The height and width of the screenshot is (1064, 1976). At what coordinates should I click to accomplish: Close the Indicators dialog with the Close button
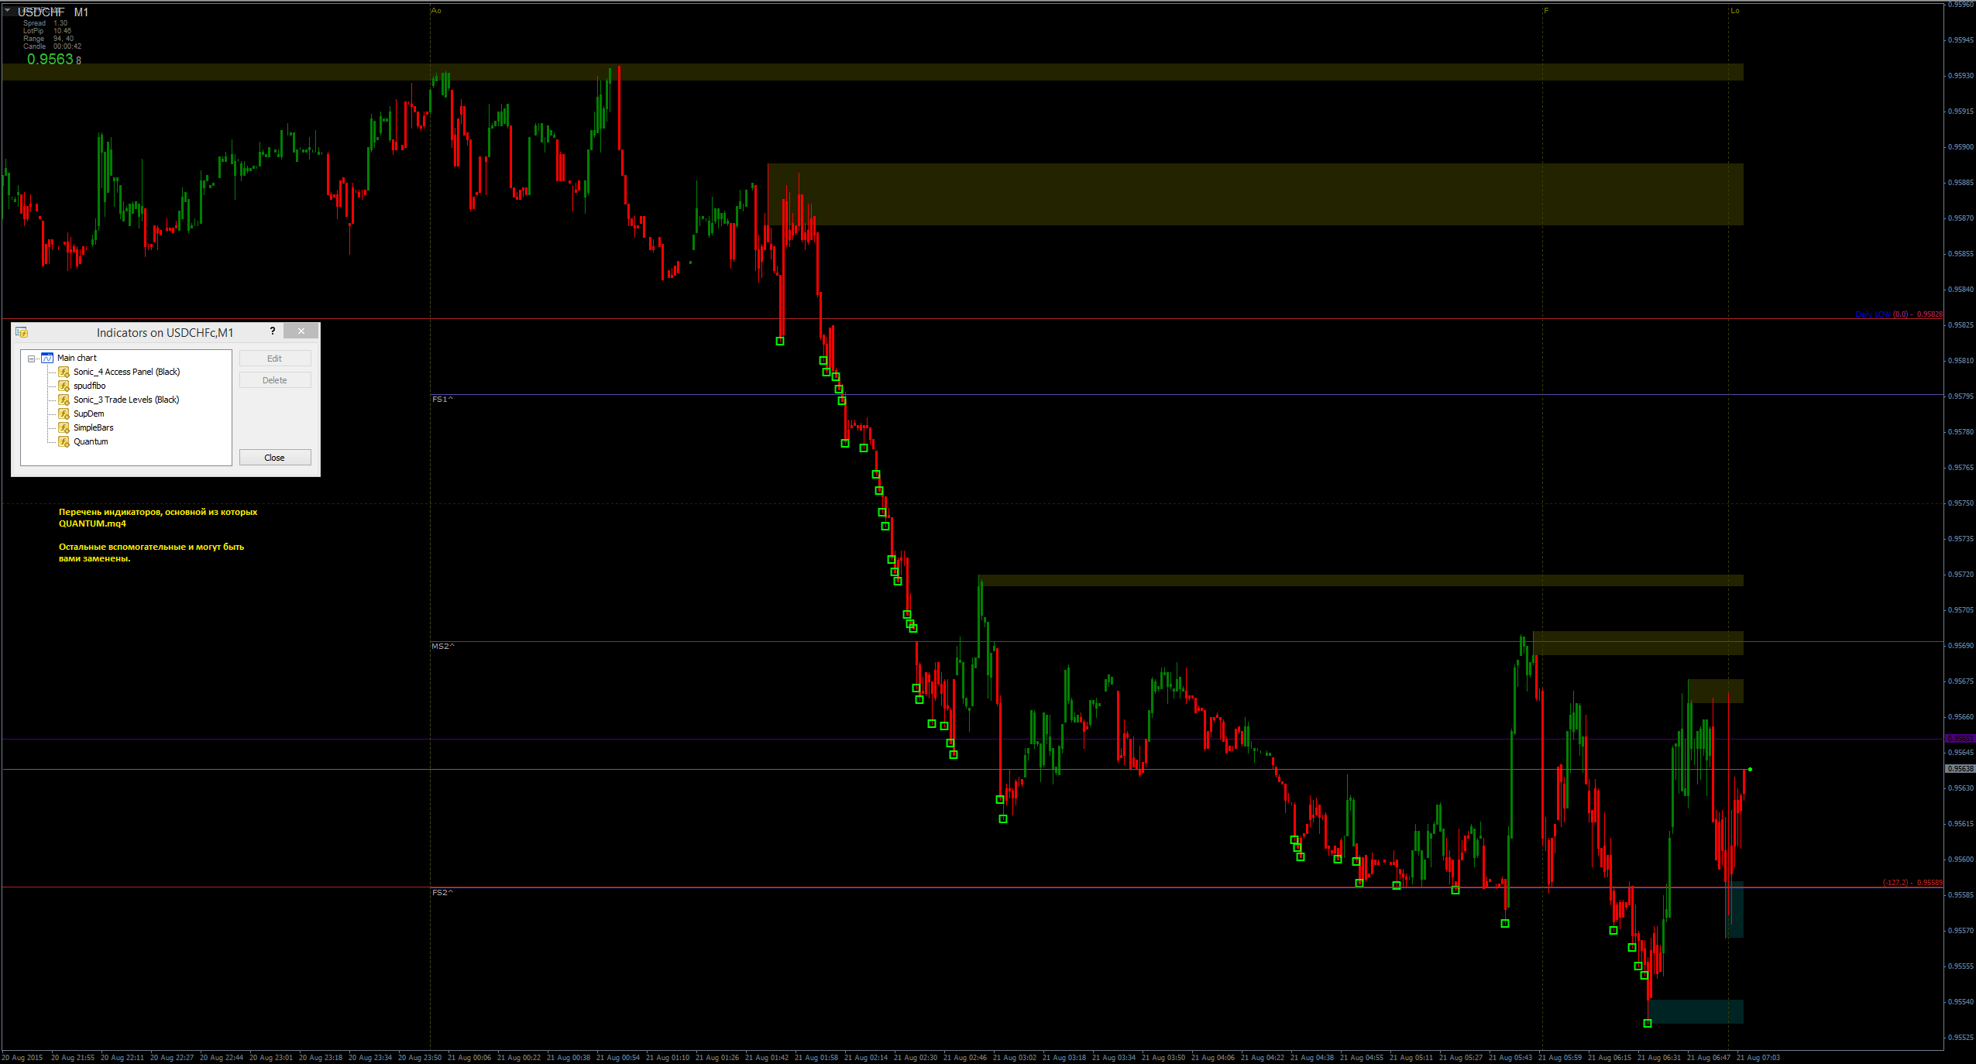coord(275,458)
